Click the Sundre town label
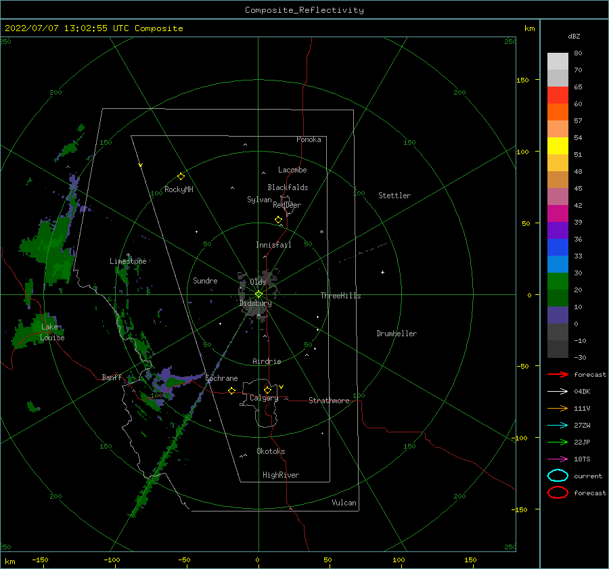This screenshot has height=569, width=609. coord(205,280)
